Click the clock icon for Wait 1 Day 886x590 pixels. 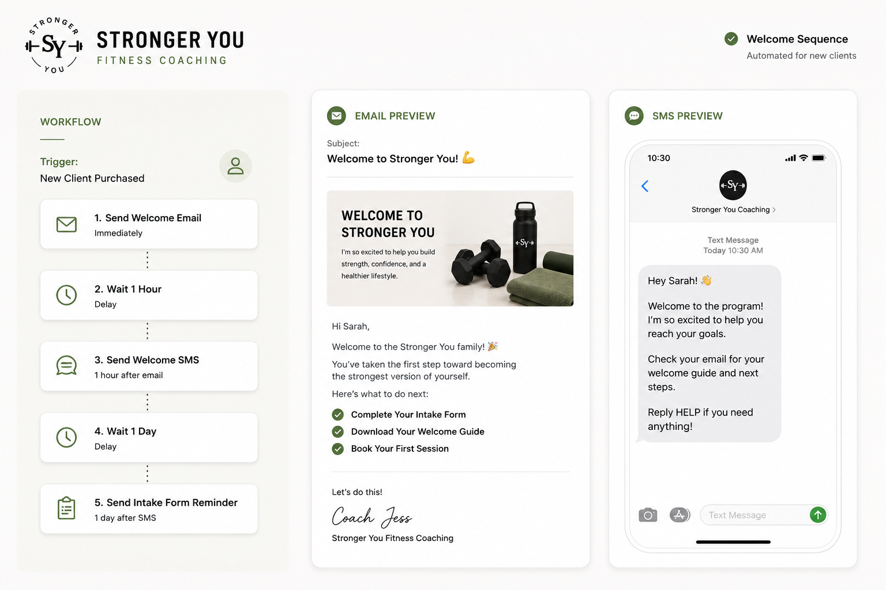(66, 437)
